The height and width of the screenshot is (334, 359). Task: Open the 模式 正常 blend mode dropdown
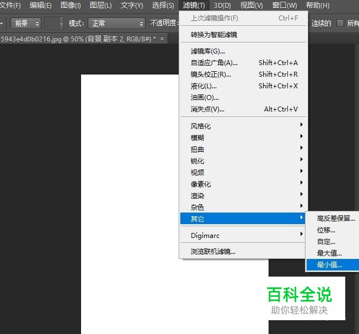tap(116, 23)
